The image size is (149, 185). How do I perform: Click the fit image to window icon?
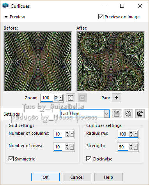pyautogui.click(x=71, y=98)
